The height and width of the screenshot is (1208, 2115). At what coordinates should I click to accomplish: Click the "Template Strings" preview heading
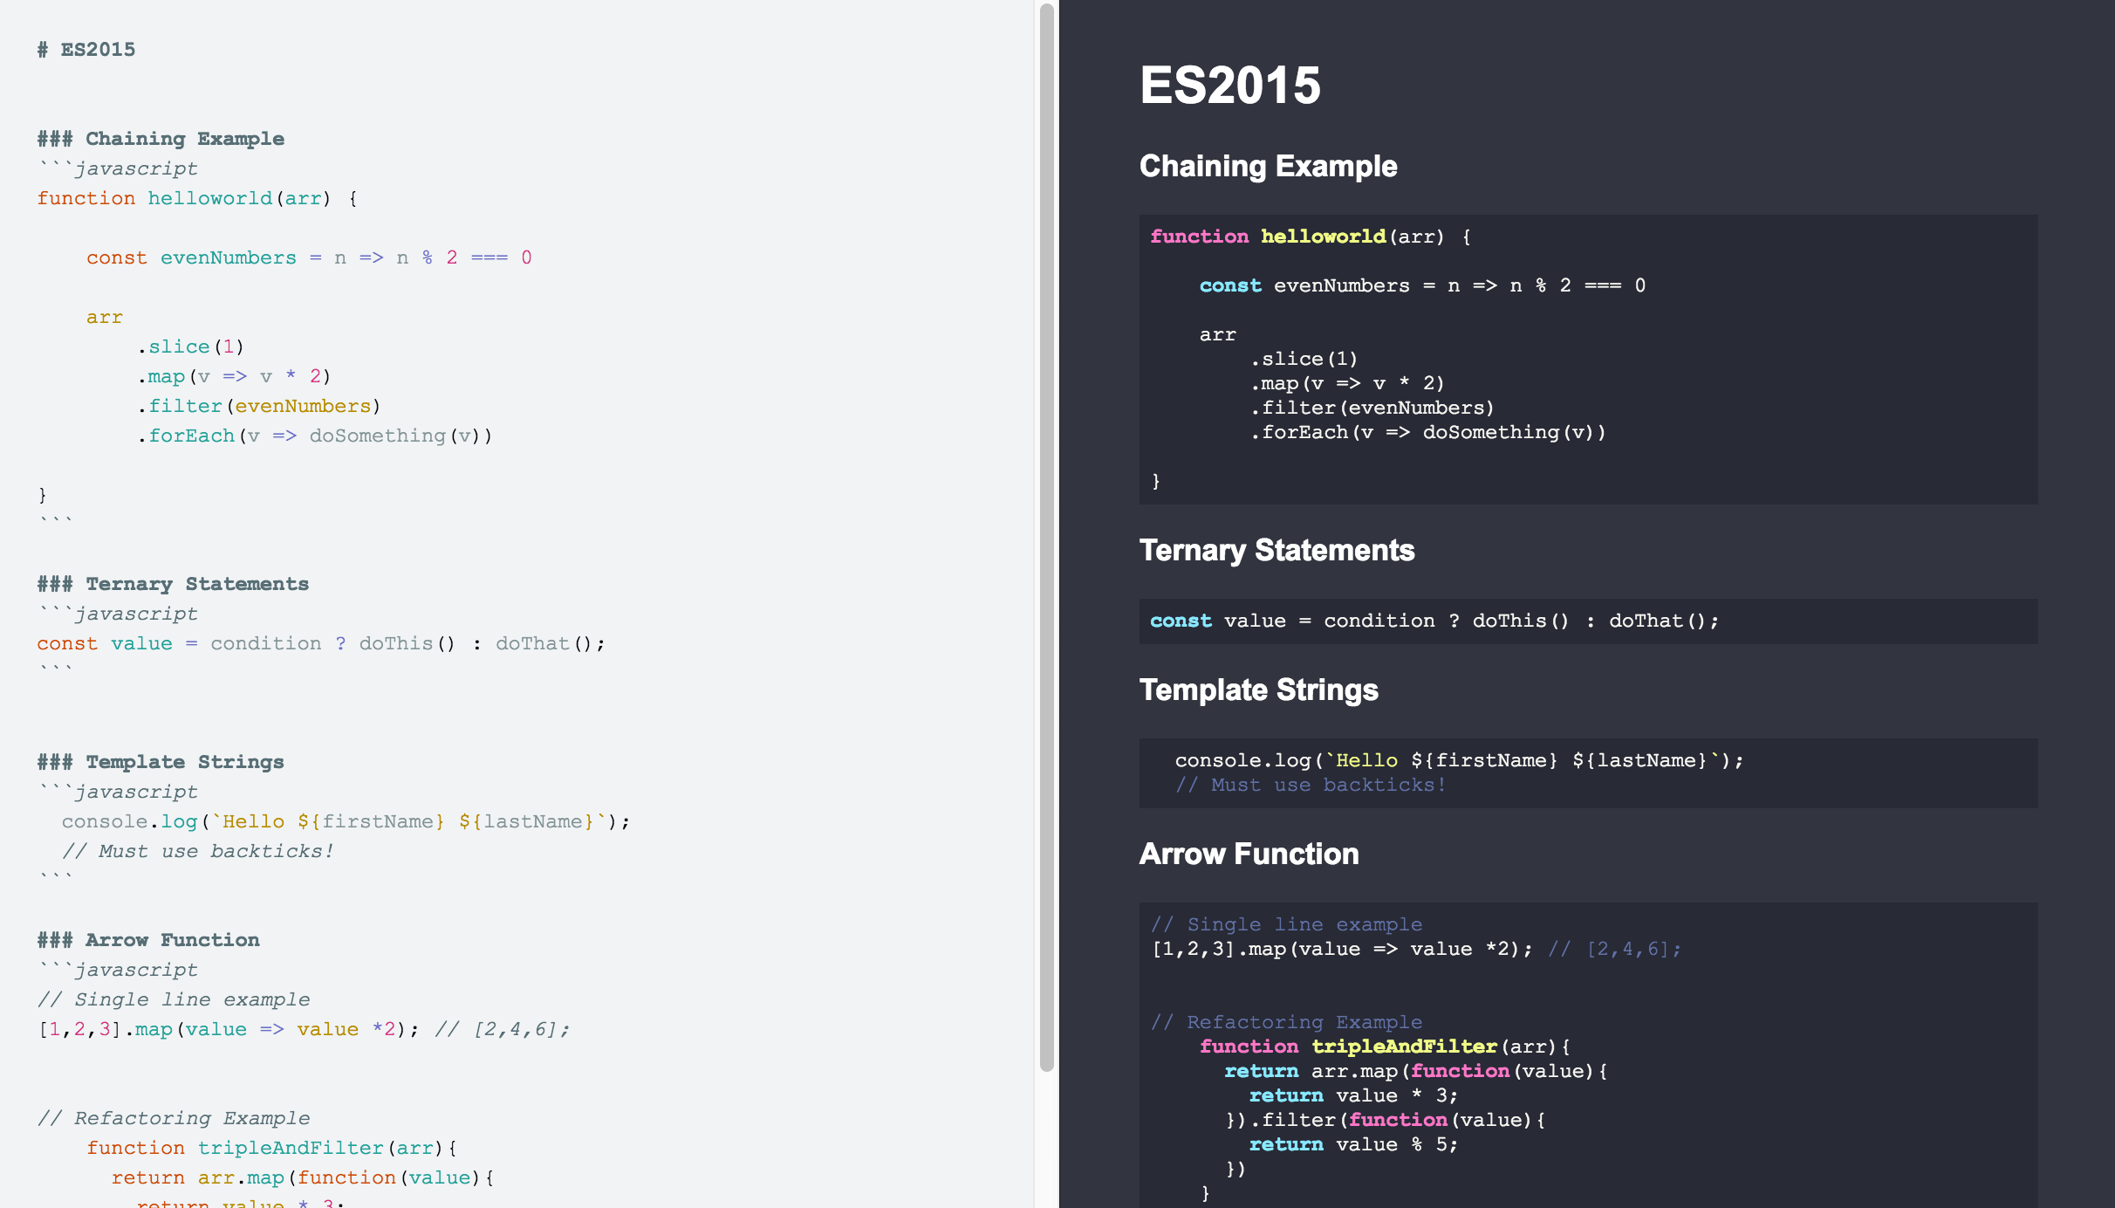click(1259, 690)
